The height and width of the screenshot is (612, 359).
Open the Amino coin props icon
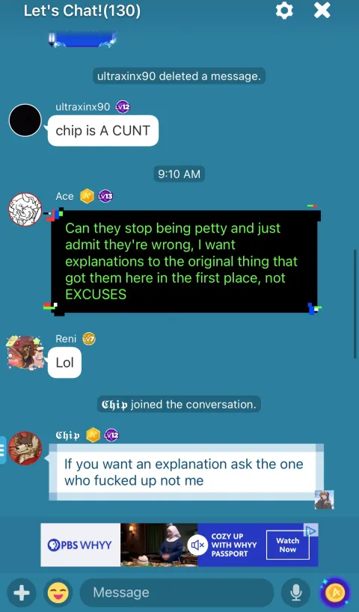[334, 593]
